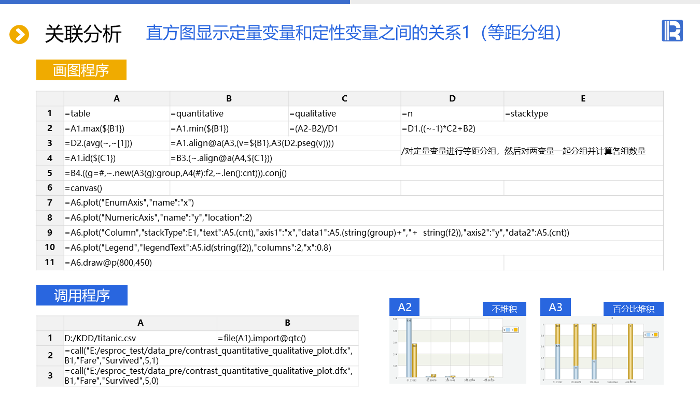Select the 调用程序 blue label

(82, 295)
